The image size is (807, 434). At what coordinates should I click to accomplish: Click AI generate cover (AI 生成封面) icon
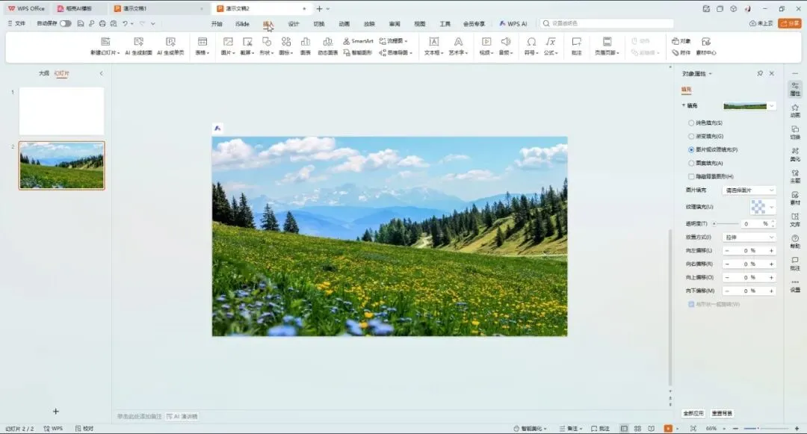tap(138, 42)
